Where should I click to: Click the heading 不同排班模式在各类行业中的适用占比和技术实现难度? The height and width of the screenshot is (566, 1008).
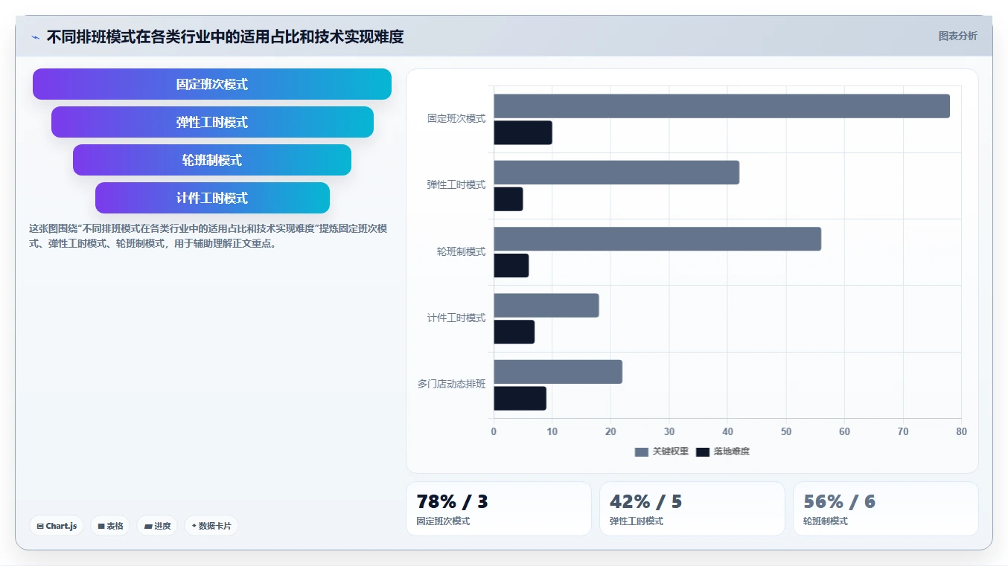[x=225, y=36]
